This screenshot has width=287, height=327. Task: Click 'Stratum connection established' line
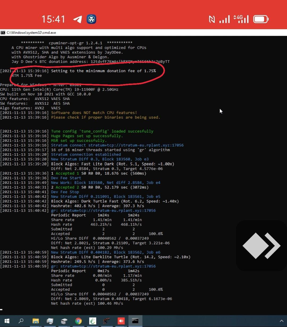coord(60,154)
